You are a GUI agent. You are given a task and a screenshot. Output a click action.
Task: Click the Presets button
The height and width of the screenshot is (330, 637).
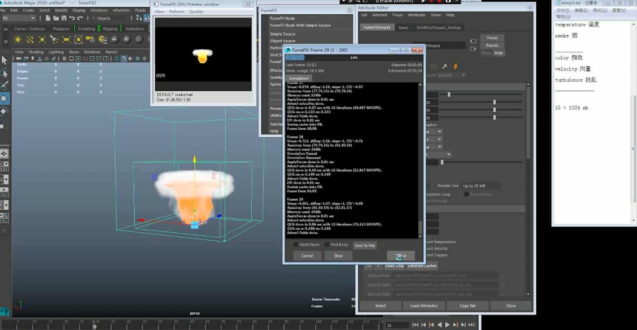coord(492,46)
